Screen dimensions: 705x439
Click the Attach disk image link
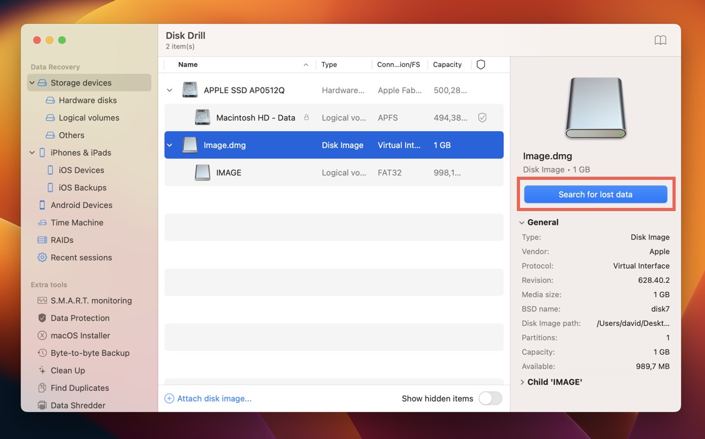[x=214, y=398]
